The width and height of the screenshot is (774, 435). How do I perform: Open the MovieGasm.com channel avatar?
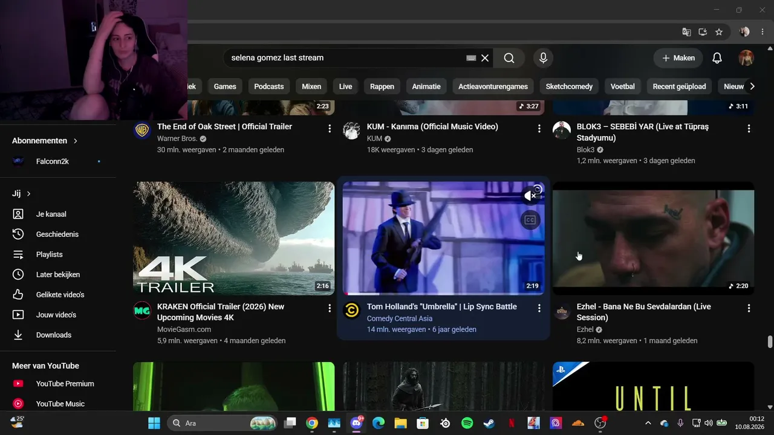142,311
